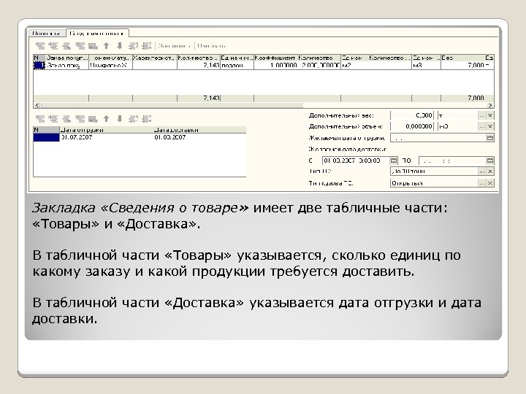
Task: Click Delete row icon above the goods table
Action: click(x=80, y=45)
